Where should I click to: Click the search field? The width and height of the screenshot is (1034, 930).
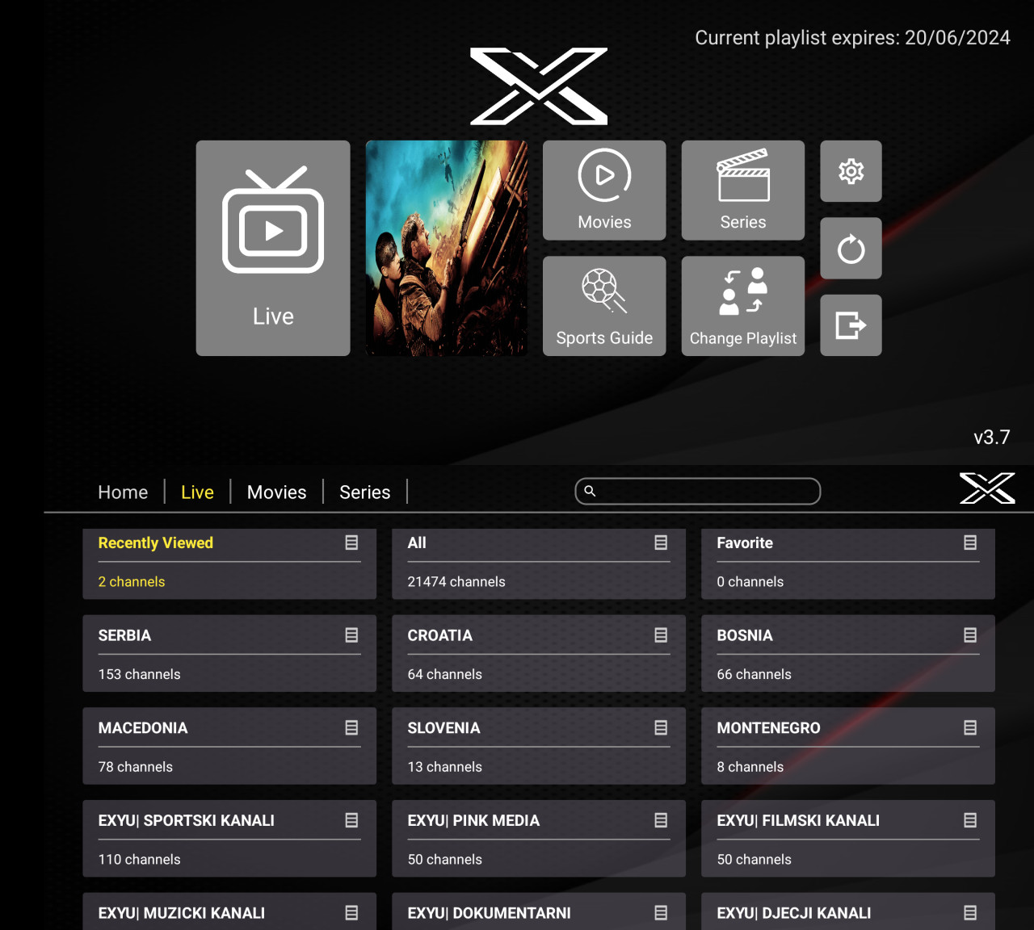696,491
